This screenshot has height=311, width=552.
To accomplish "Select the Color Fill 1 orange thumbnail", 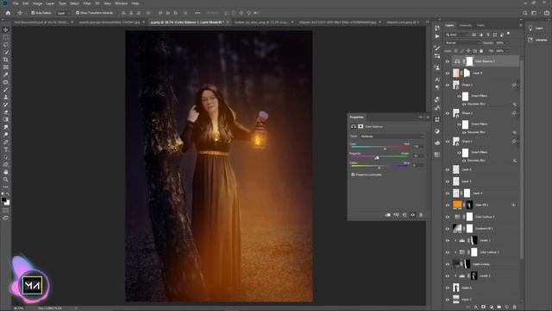I will pyautogui.click(x=457, y=205).
